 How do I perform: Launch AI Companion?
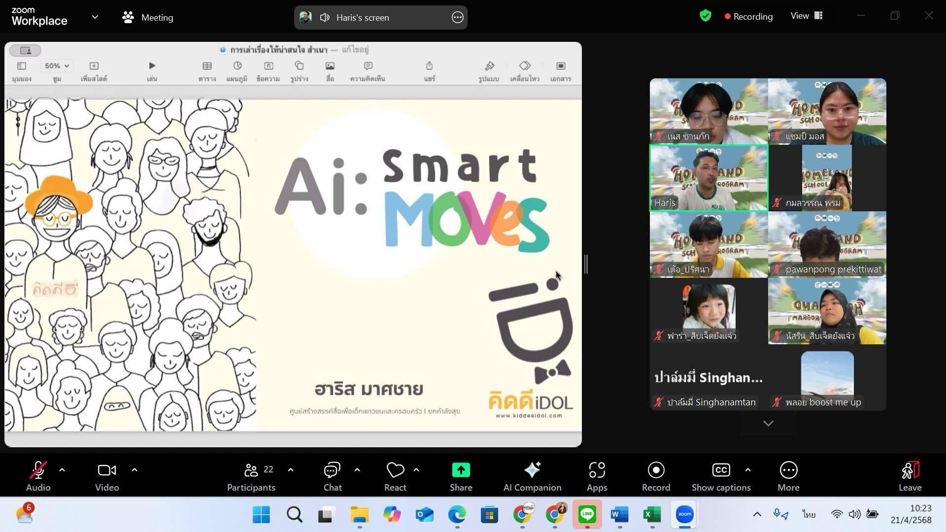(532, 476)
